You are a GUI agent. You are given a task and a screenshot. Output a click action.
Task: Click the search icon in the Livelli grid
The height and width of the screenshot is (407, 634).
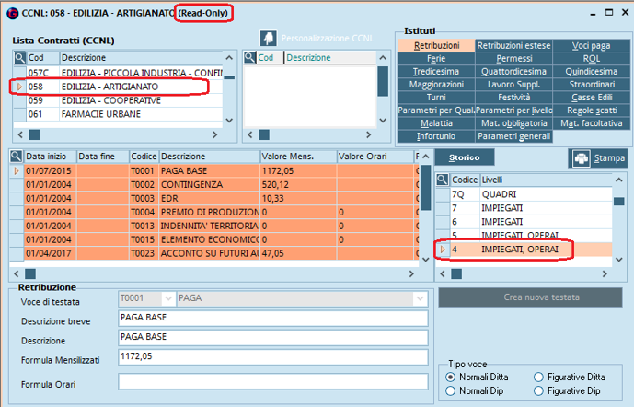[443, 180]
